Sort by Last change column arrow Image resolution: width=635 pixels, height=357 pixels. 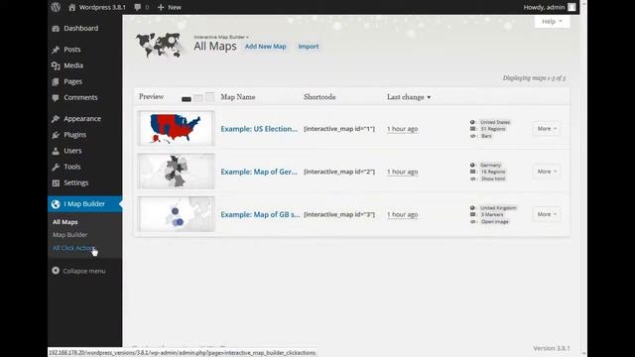pos(429,97)
